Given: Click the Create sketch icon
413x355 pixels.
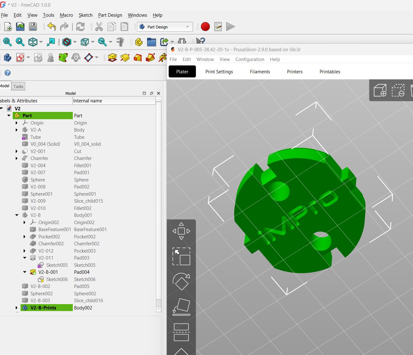Looking at the screenshot, I should pos(21,58).
